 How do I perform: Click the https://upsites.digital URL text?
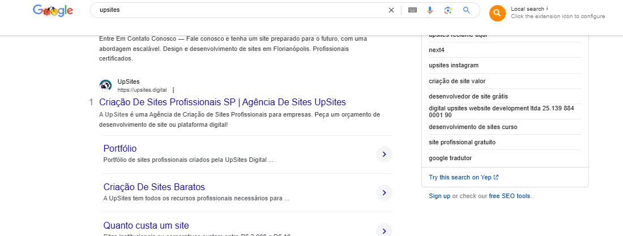click(142, 90)
